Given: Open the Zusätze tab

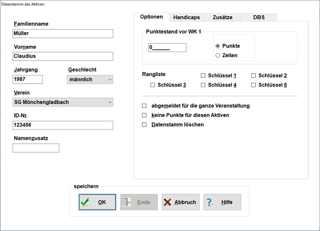Looking at the screenshot, I should (222, 17).
